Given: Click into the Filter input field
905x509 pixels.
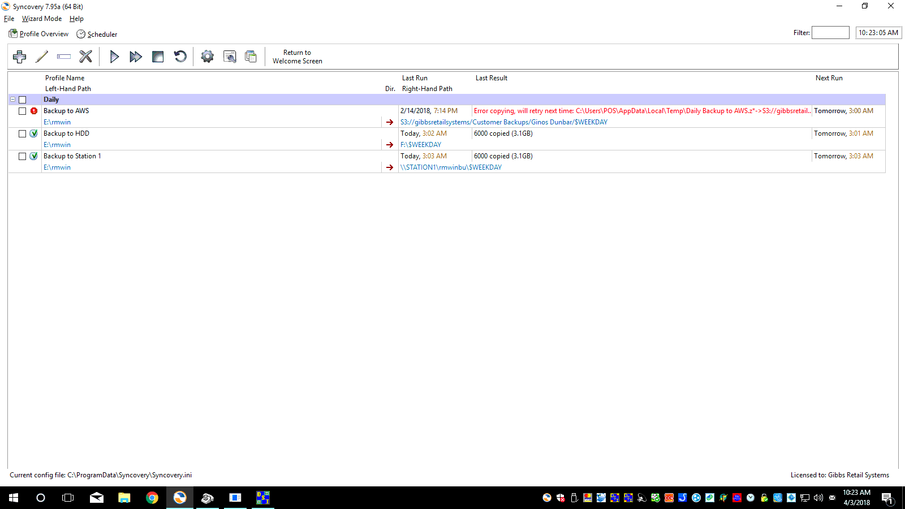Looking at the screenshot, I should click(830, 33).
